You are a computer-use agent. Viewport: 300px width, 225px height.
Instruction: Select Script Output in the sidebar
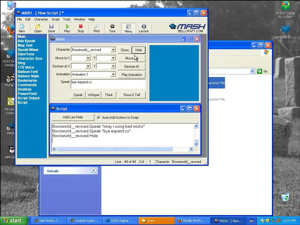28,98
